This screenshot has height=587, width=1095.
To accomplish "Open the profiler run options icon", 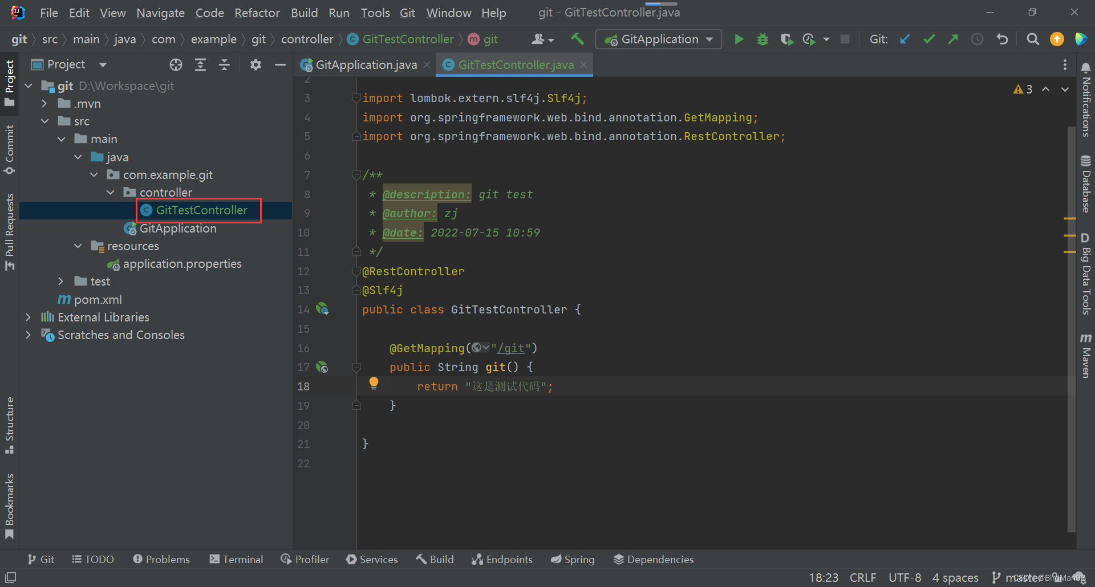I will [x=809, y=39].
